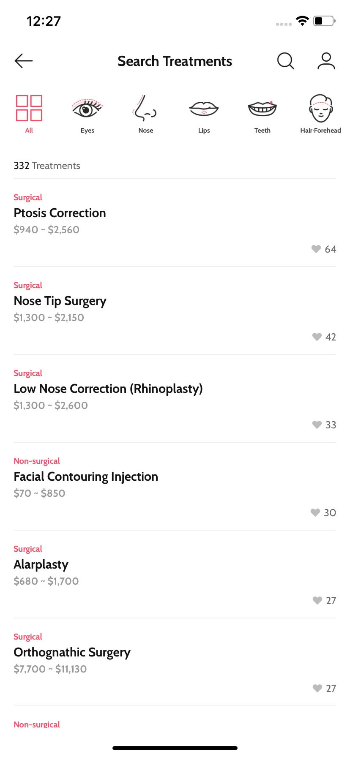Filter treatments by Eyes icon

click(x=87, y=108)
